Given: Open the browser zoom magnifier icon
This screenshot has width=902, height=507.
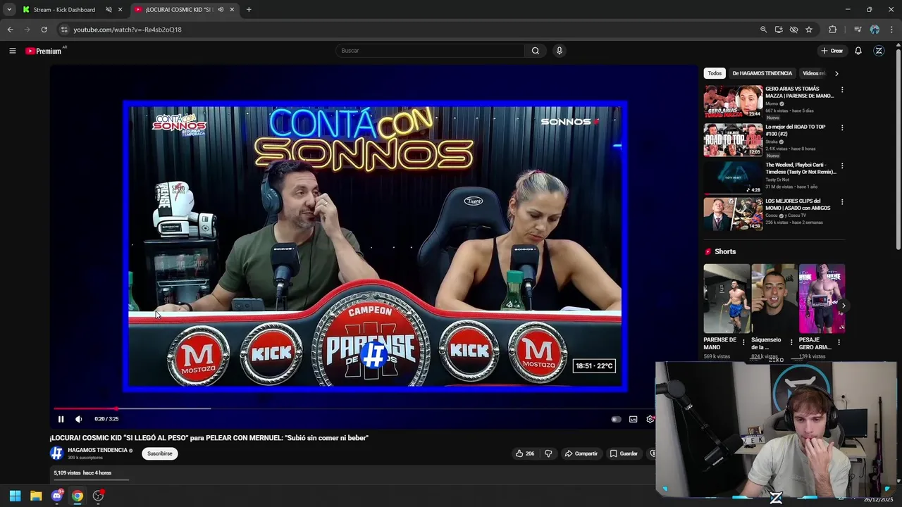Looking at the screenshot, I should click(x=763, y=30).
